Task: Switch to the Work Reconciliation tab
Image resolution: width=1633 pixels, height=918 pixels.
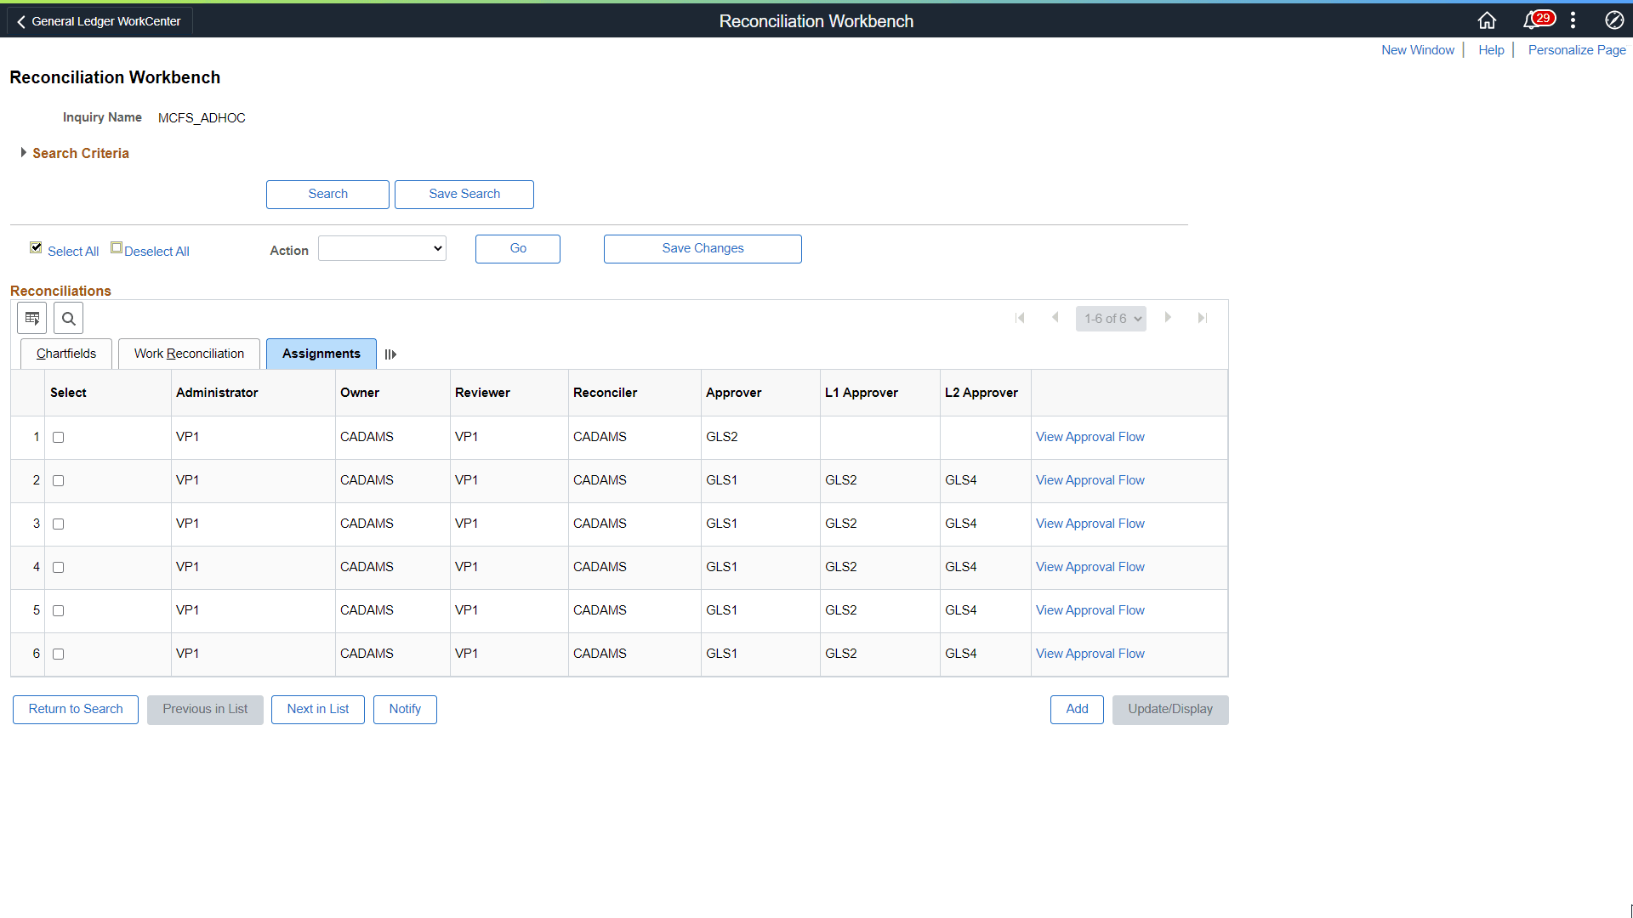Action: click(x=188, y=353)
